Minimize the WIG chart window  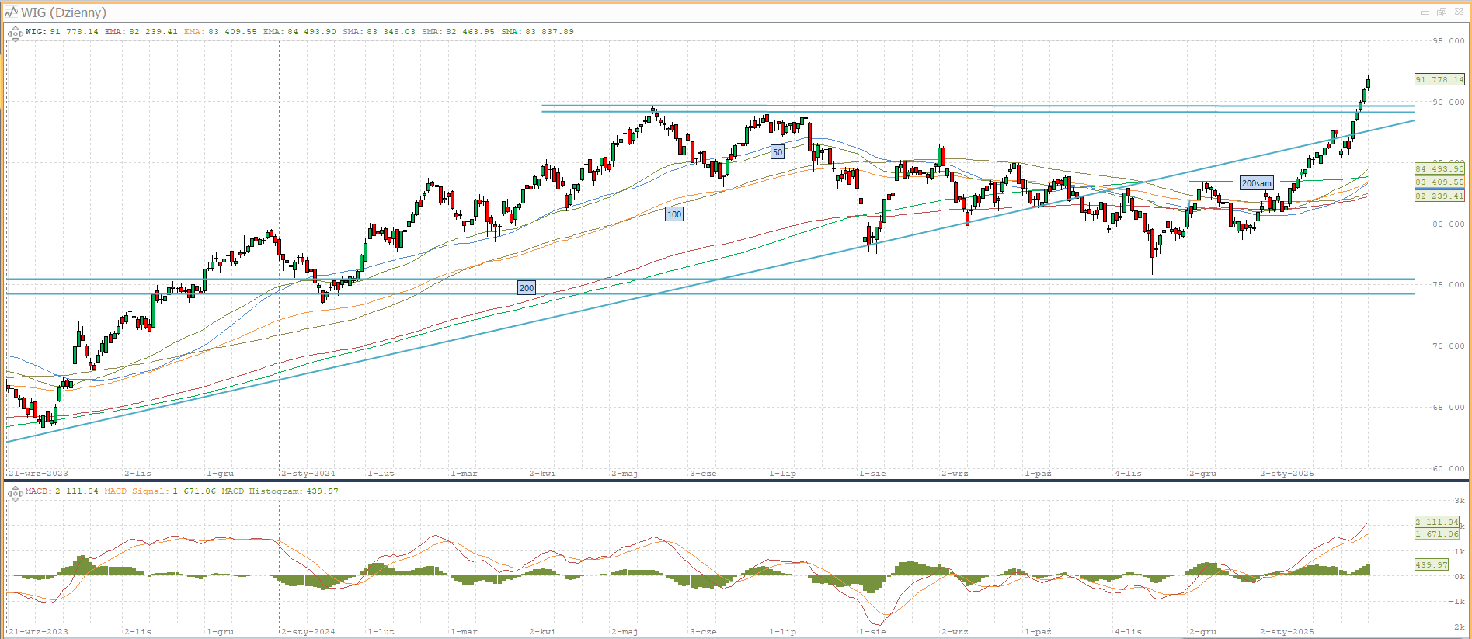pyautogui.click(x=1425, y=12)
